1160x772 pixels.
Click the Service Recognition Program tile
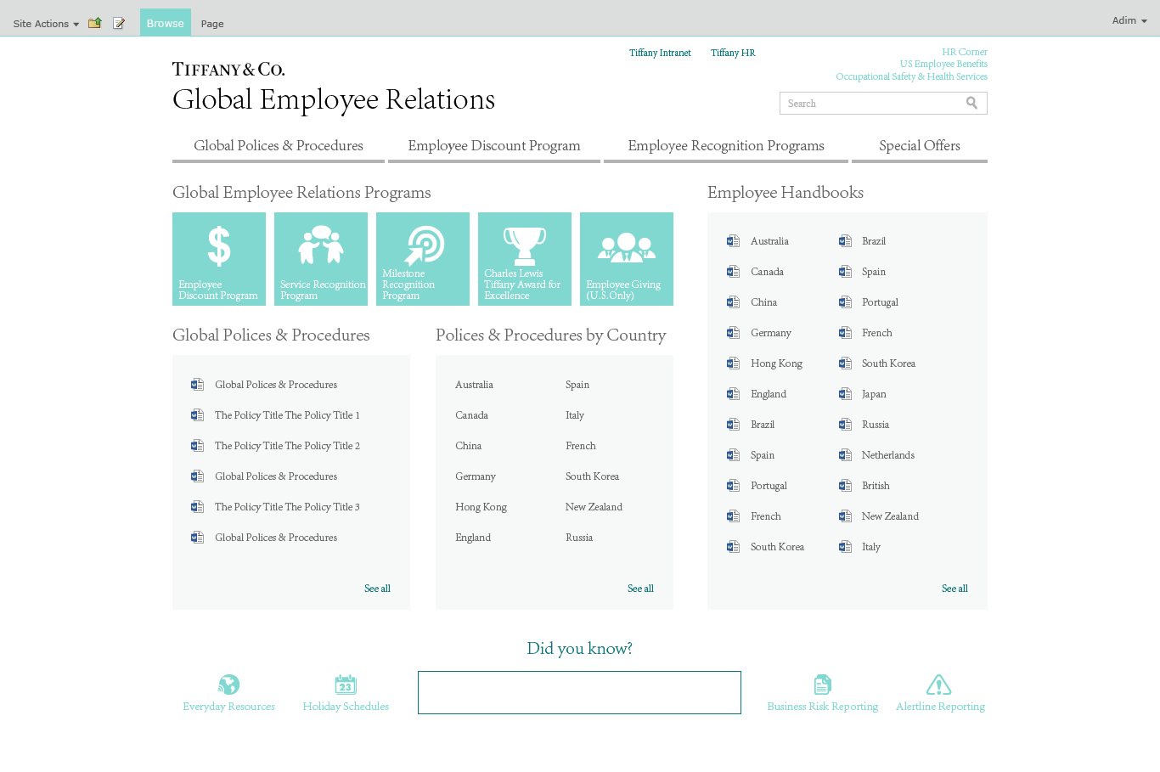coord(321,259)
